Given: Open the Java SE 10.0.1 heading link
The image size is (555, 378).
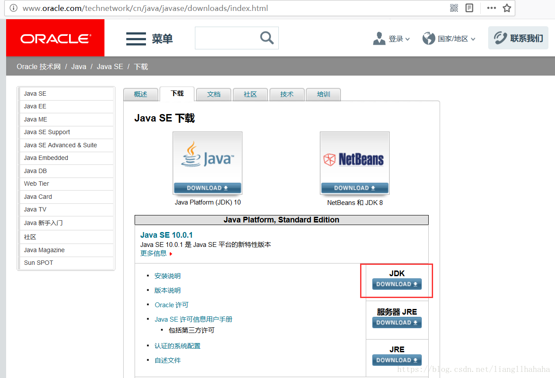Looking at the screenshot, I should pos(166,235).
